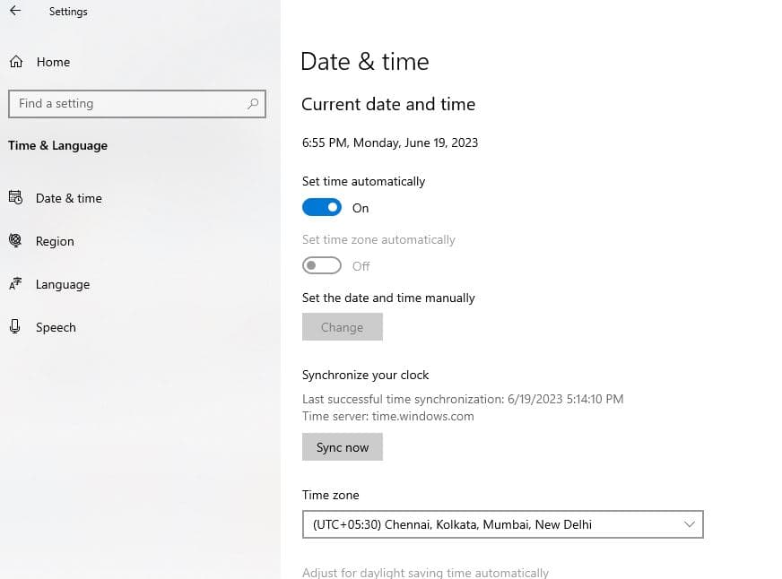Click the Speech microphone icon
This screenshot has width=782, height=579.
click(x=15, y=327)
